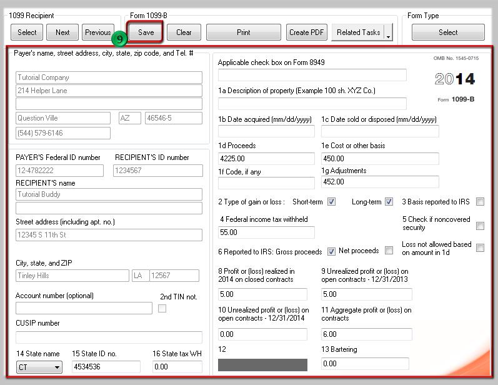Check Loss not allowed checkbox
The image size is (498, 385).
coord(481,247)
